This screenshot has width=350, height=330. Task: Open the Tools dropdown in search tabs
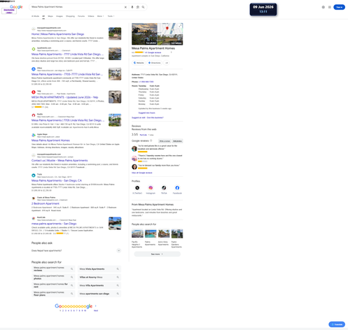[x=111, y=16]
